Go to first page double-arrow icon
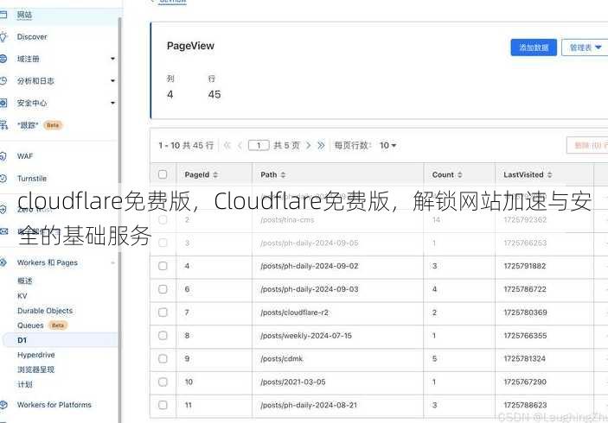Screen dimensions: 608x423 pyautogui.click(x=227, y=146)
